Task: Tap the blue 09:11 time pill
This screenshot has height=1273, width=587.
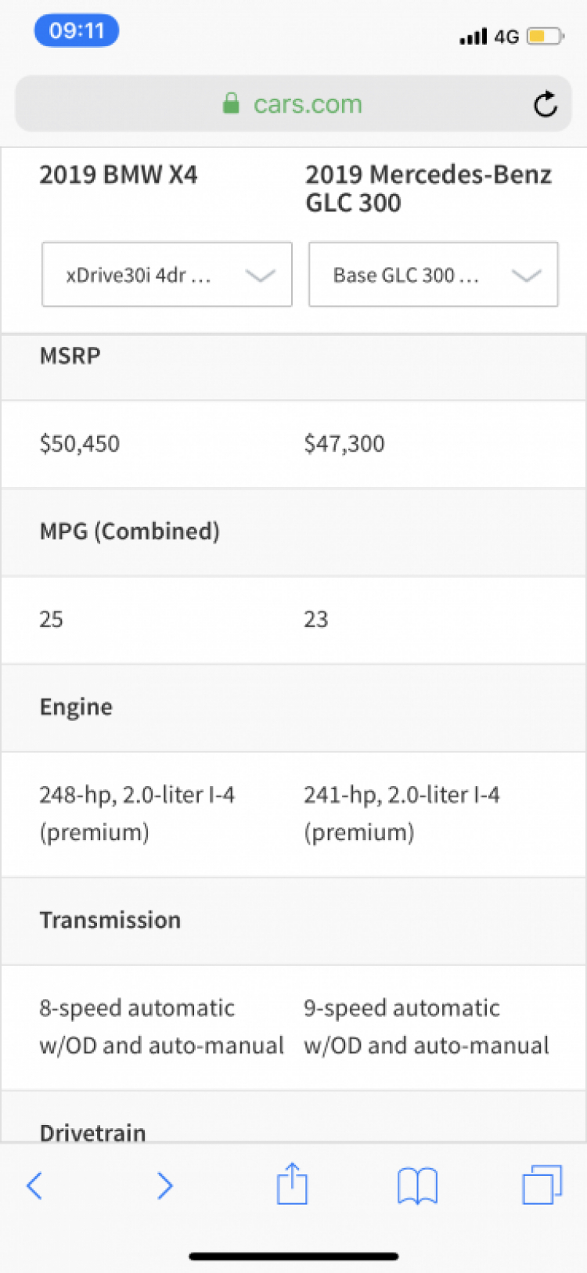Action: point(77,31)
